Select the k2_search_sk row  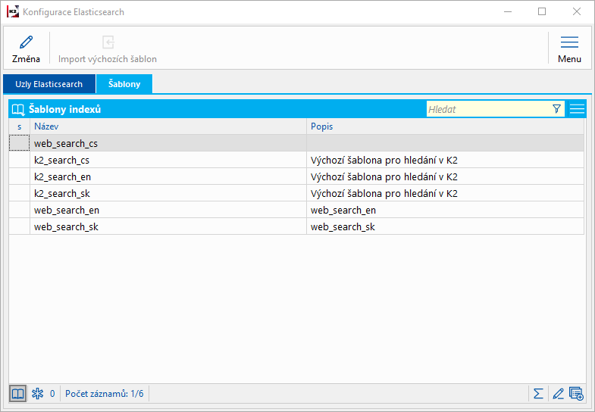tap(296, 193)
